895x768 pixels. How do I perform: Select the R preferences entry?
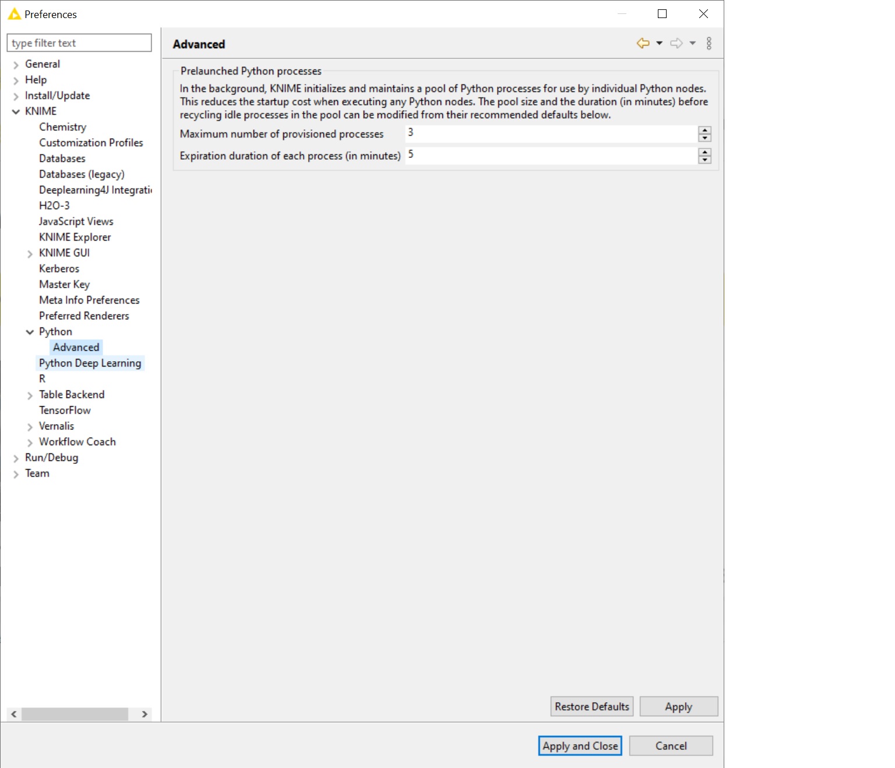[x=42, y=379]
